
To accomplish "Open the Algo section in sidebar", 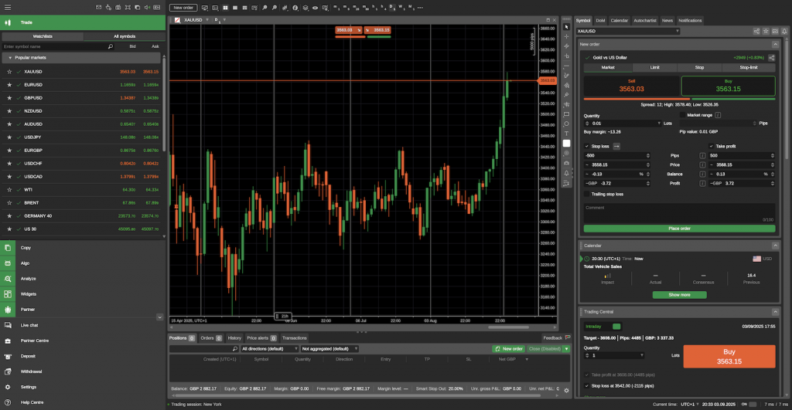I will click(83, 263).
